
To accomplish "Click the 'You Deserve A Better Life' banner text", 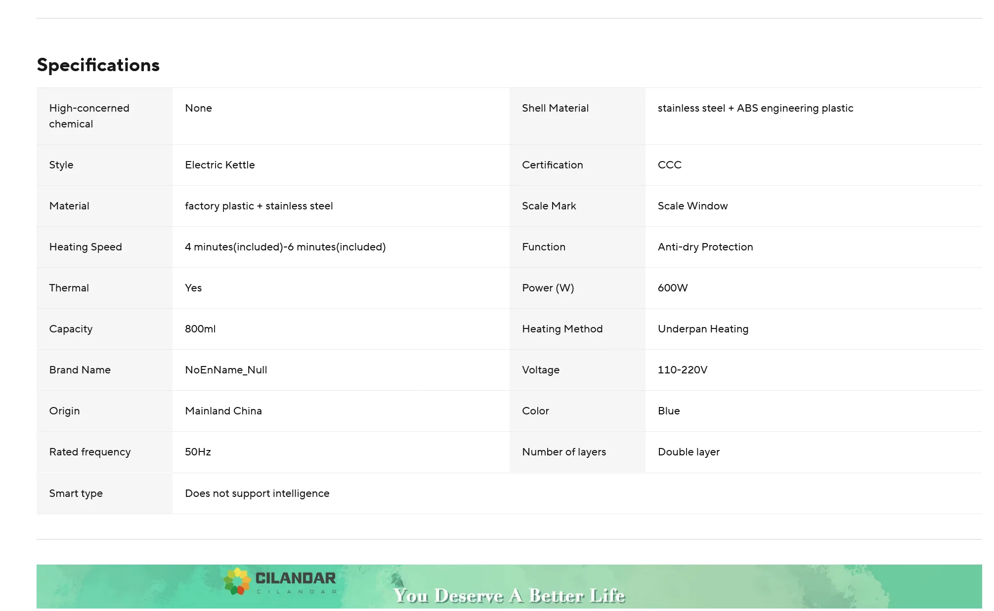I will click(509, 596).
